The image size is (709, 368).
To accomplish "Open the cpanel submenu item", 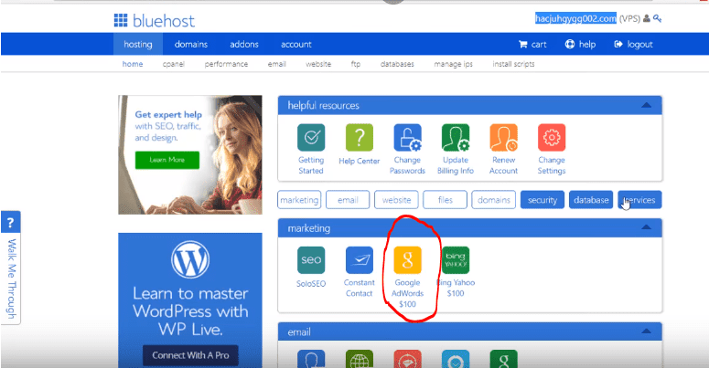I will click(174, 64).
